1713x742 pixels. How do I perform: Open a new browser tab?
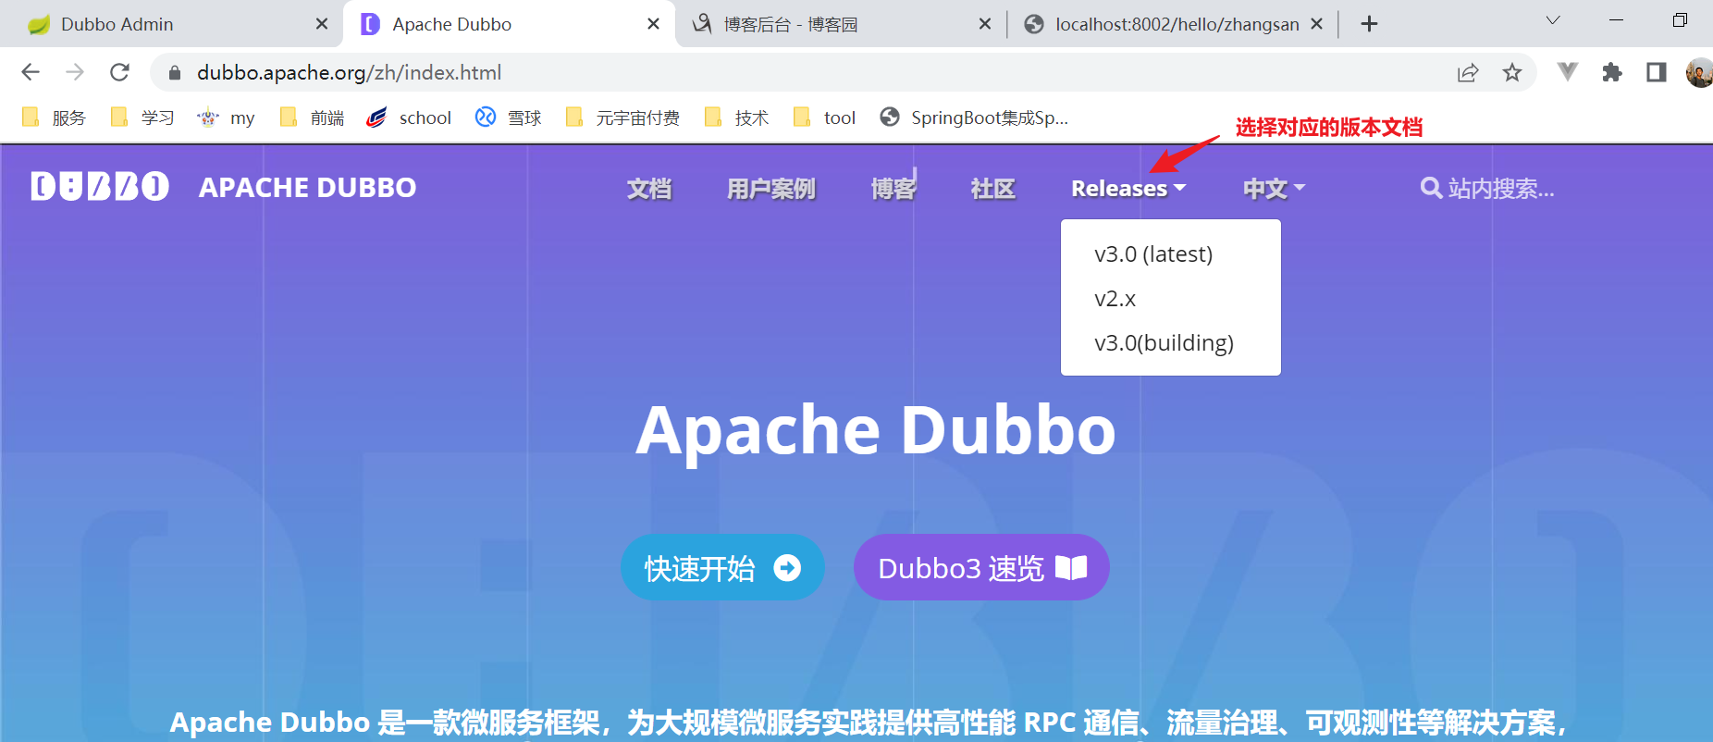[x=1369, y=24]
